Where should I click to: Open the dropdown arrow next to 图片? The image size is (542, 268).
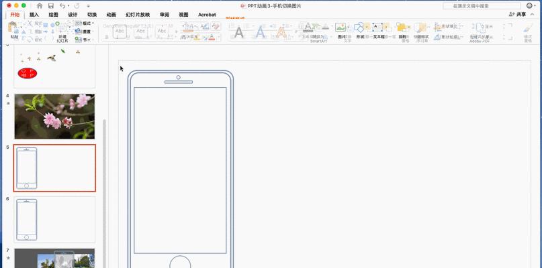(x=348, y=27)
